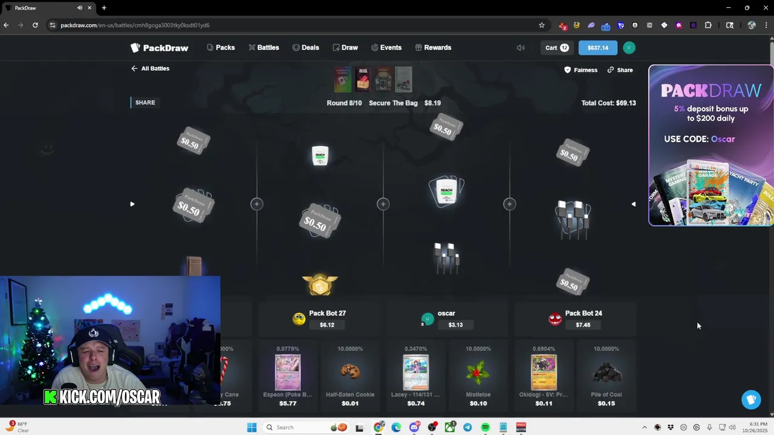Click Pack Bot 24 avatar

tap(555, 319)
